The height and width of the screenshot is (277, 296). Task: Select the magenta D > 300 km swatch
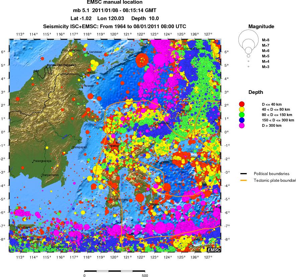pyautogui.click(x=242, y=125)
